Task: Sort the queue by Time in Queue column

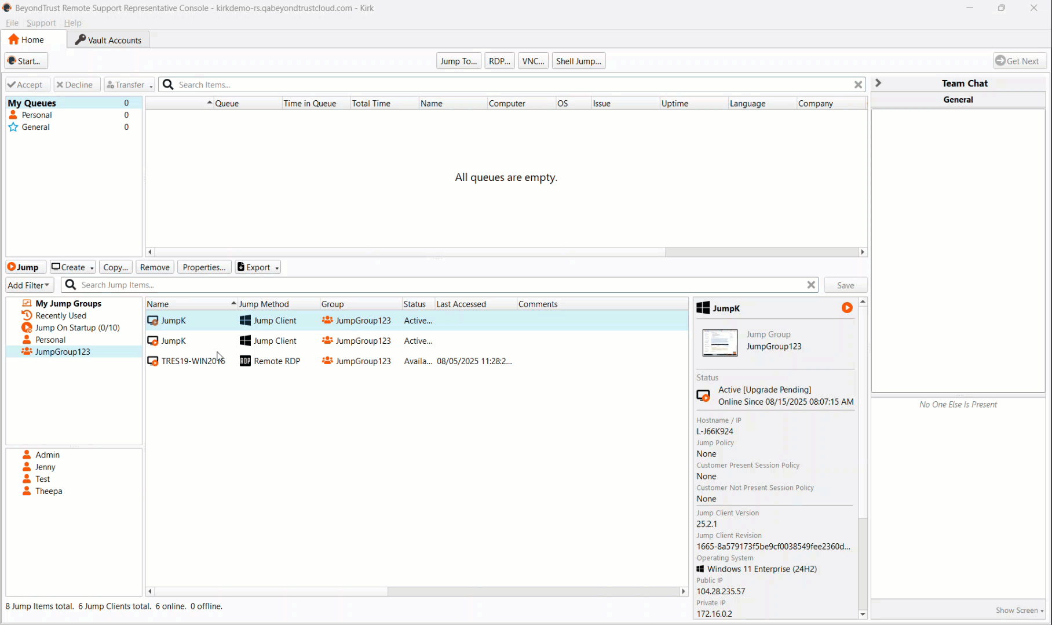Action: coord(316,103)
